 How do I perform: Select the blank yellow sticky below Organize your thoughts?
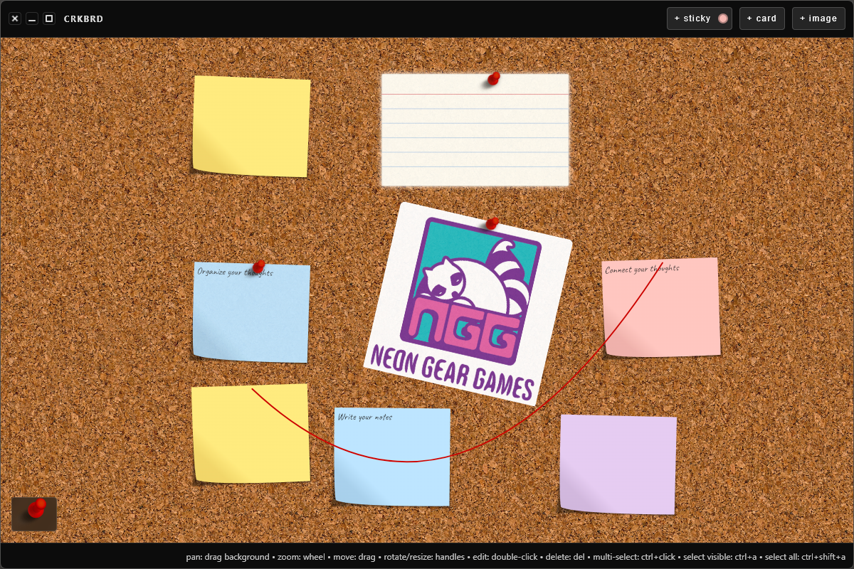point(251,434)
